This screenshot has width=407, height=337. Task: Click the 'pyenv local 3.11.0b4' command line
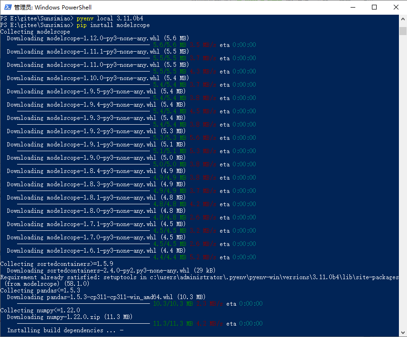[72, 18]
